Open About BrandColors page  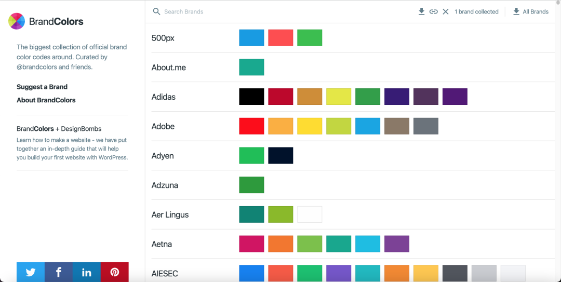click(46, 100)
